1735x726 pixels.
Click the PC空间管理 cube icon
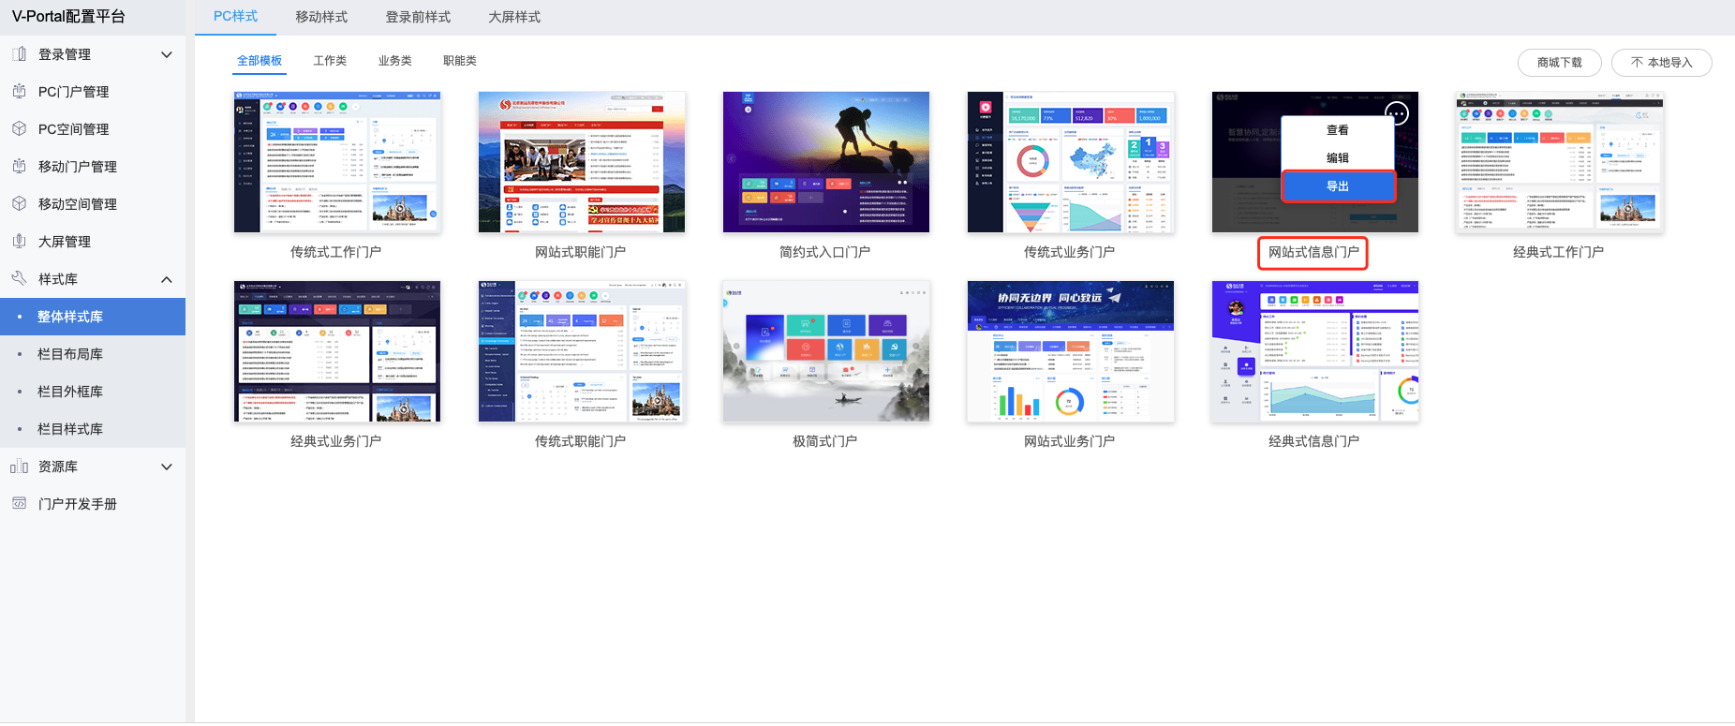pos(19,129)
